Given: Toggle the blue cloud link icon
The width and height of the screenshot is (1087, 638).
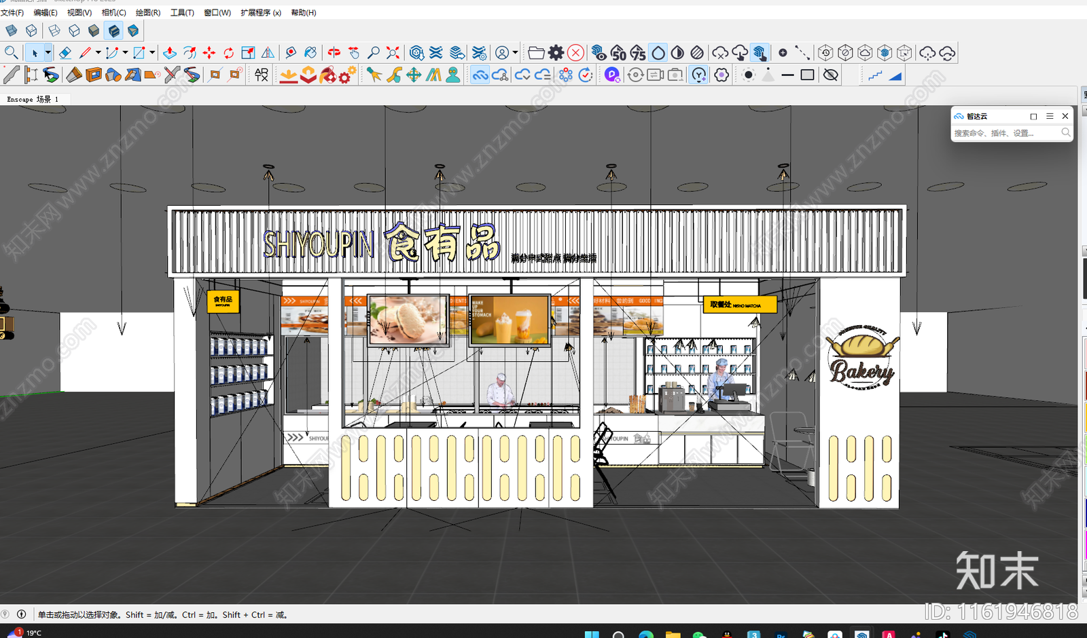Looking at the screenshot, I should pyautogui.click(x=480, y=75).
